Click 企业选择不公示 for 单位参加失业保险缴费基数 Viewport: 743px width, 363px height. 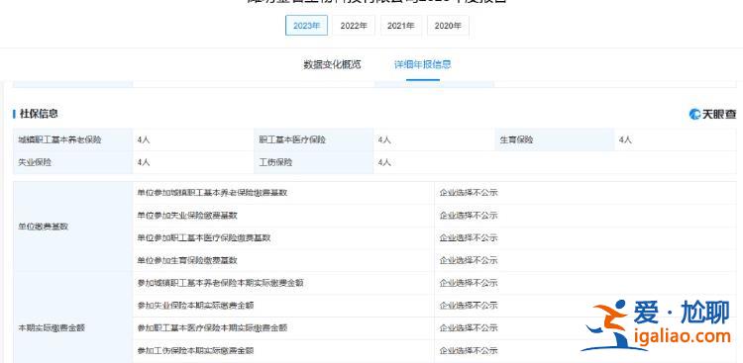[x=469, y=216]
